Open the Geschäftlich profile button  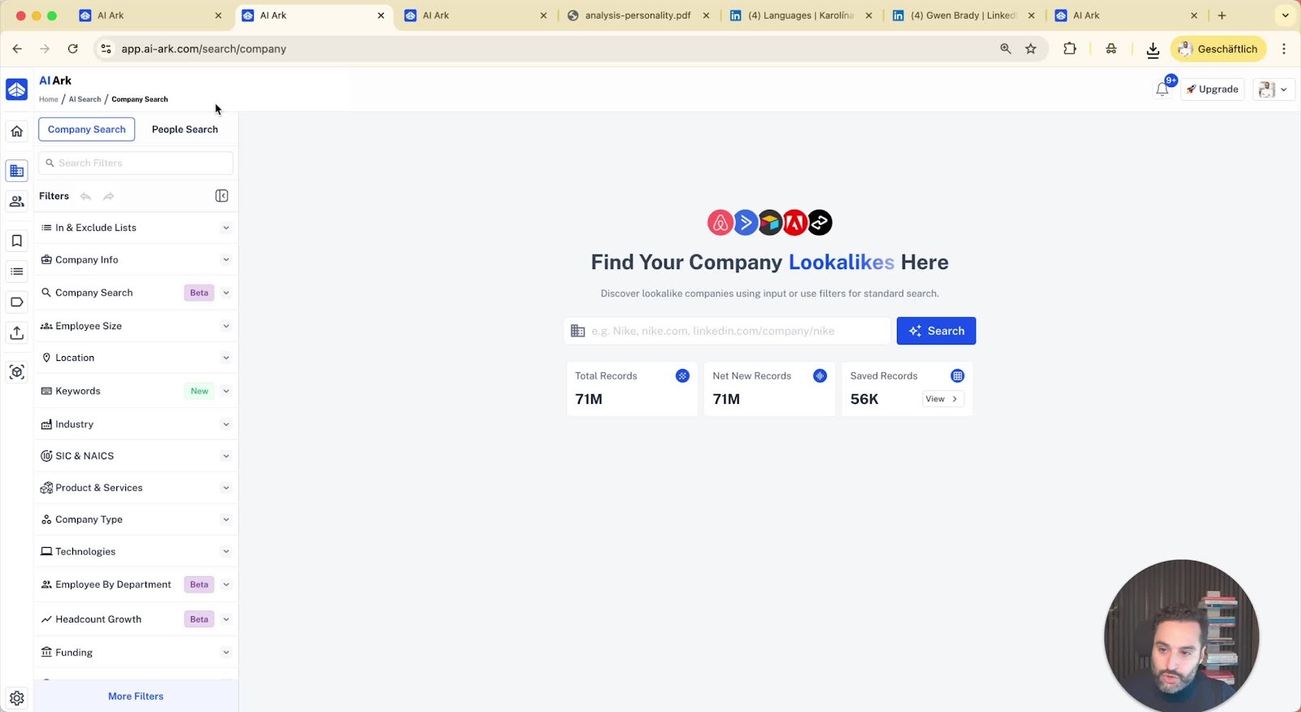click(x=1218, y=49)
